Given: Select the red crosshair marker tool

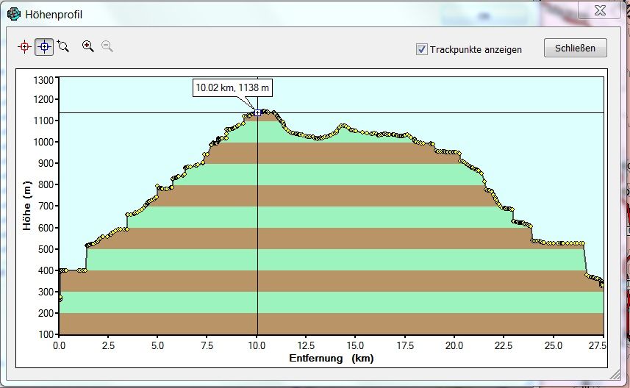Looking at the screenshot, I should click(24, 46).
